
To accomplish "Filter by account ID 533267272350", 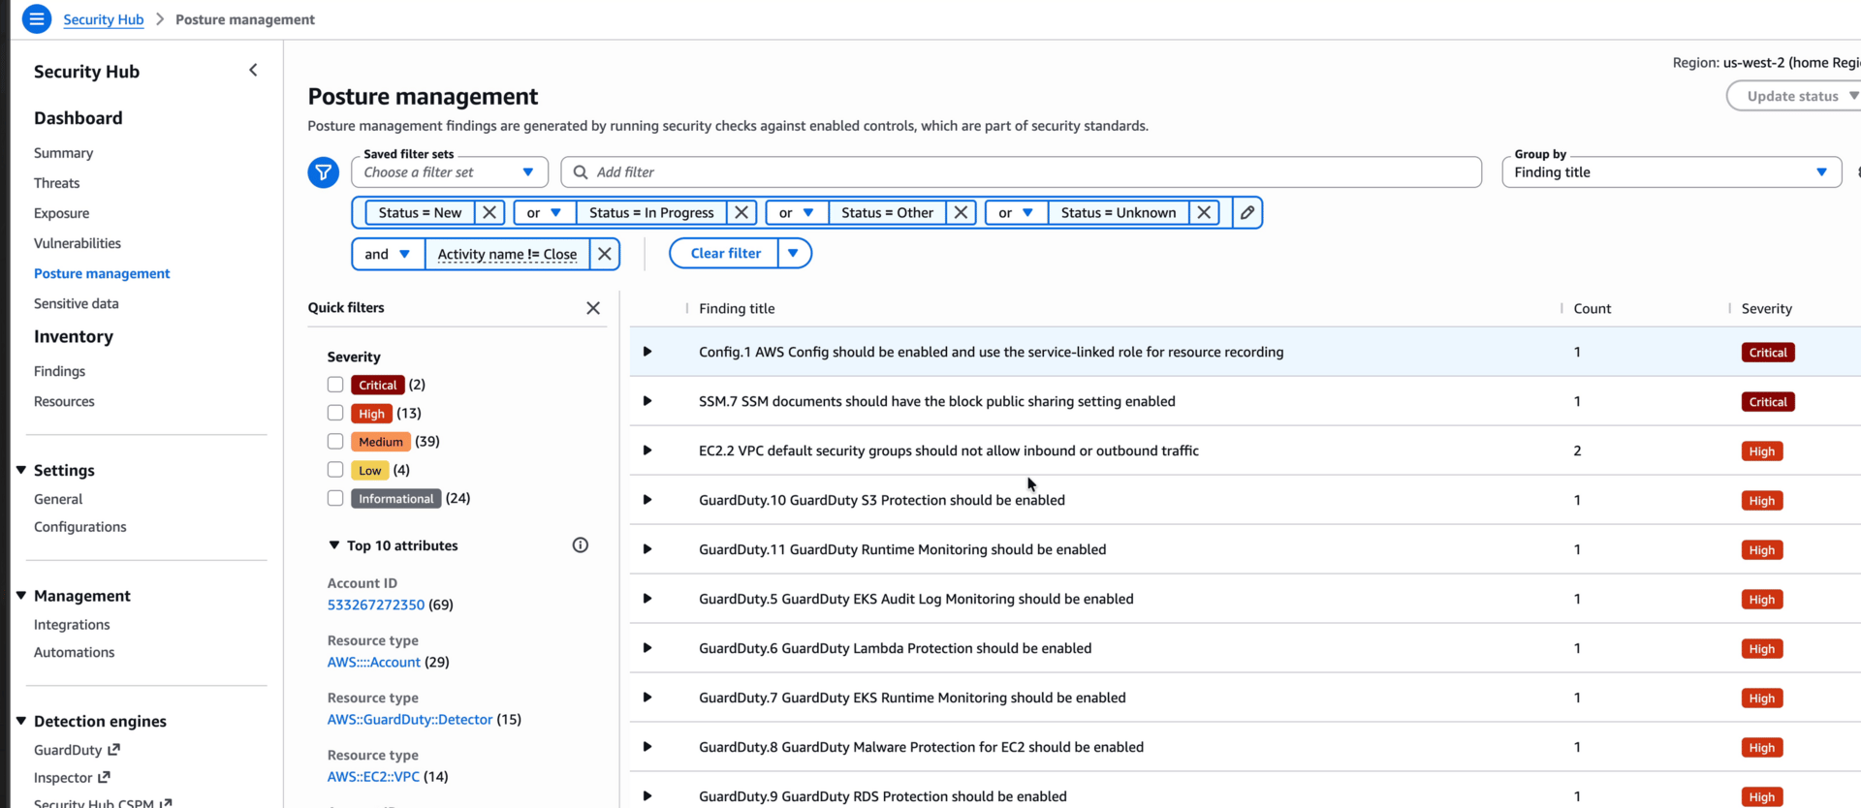I will pyautogui.click(x=376, y=605).
